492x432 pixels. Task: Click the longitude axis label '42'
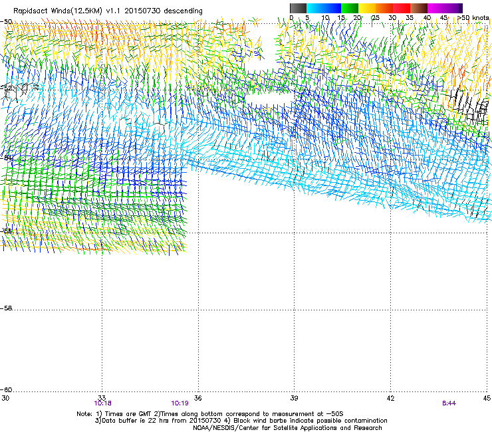pos(390,398)
